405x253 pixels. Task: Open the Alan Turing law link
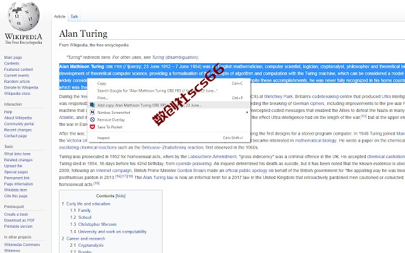pos(158,178)
